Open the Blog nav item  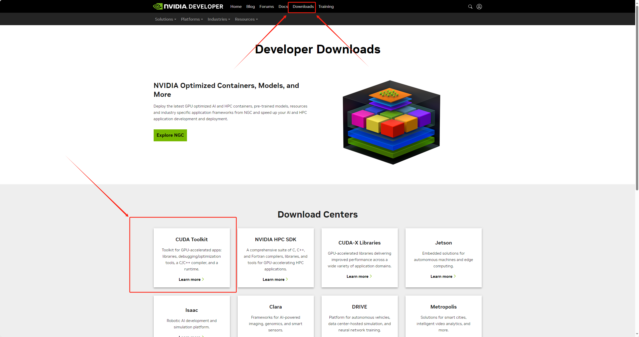[250, 7]
